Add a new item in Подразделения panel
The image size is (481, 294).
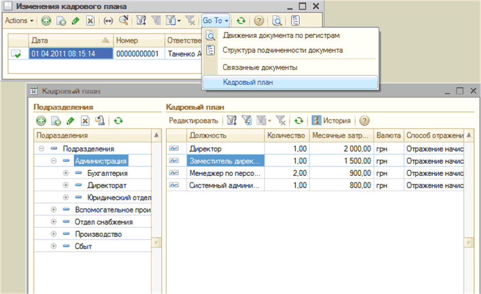click(41, 120)
